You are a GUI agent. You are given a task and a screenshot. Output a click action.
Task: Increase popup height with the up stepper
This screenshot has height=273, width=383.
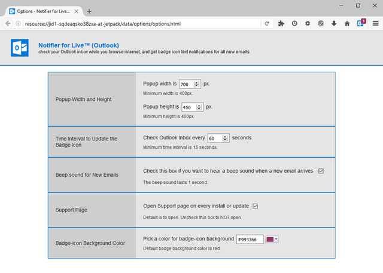point(199,106)
